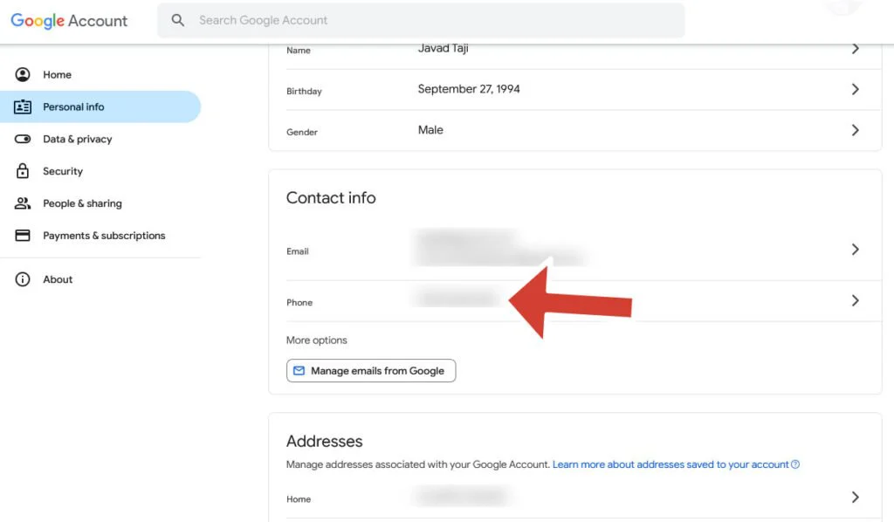This screenshot has height=522, width=894.
Task: Open Security via its shield icon
Action: tap(24, 171)
